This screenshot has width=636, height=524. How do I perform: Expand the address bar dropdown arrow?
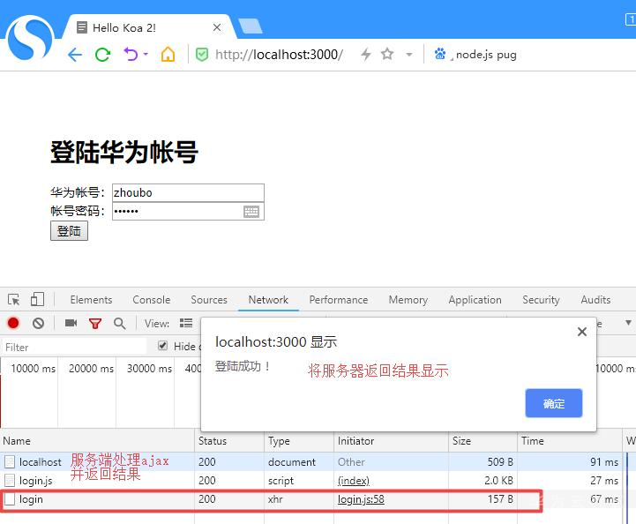(409, 55)
